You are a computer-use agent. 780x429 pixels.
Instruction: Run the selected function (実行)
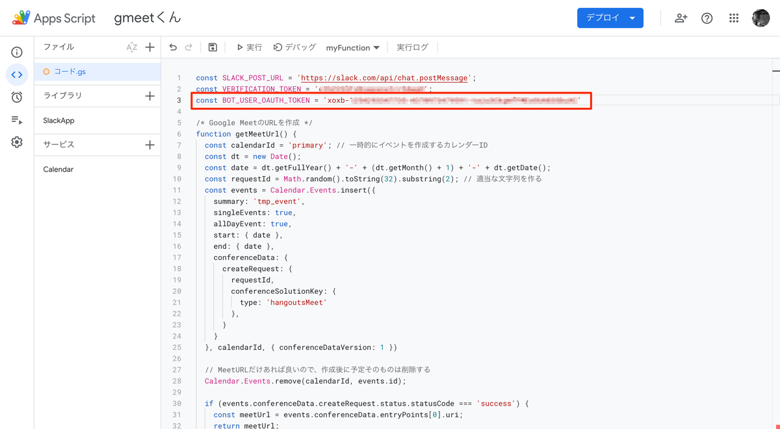coord(249,47)
